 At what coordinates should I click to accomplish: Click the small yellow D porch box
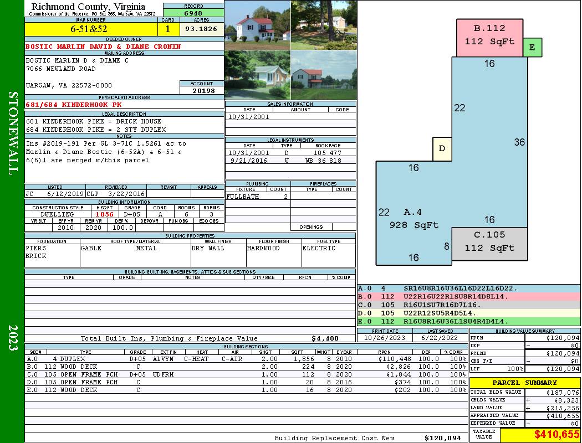(442, 149)
